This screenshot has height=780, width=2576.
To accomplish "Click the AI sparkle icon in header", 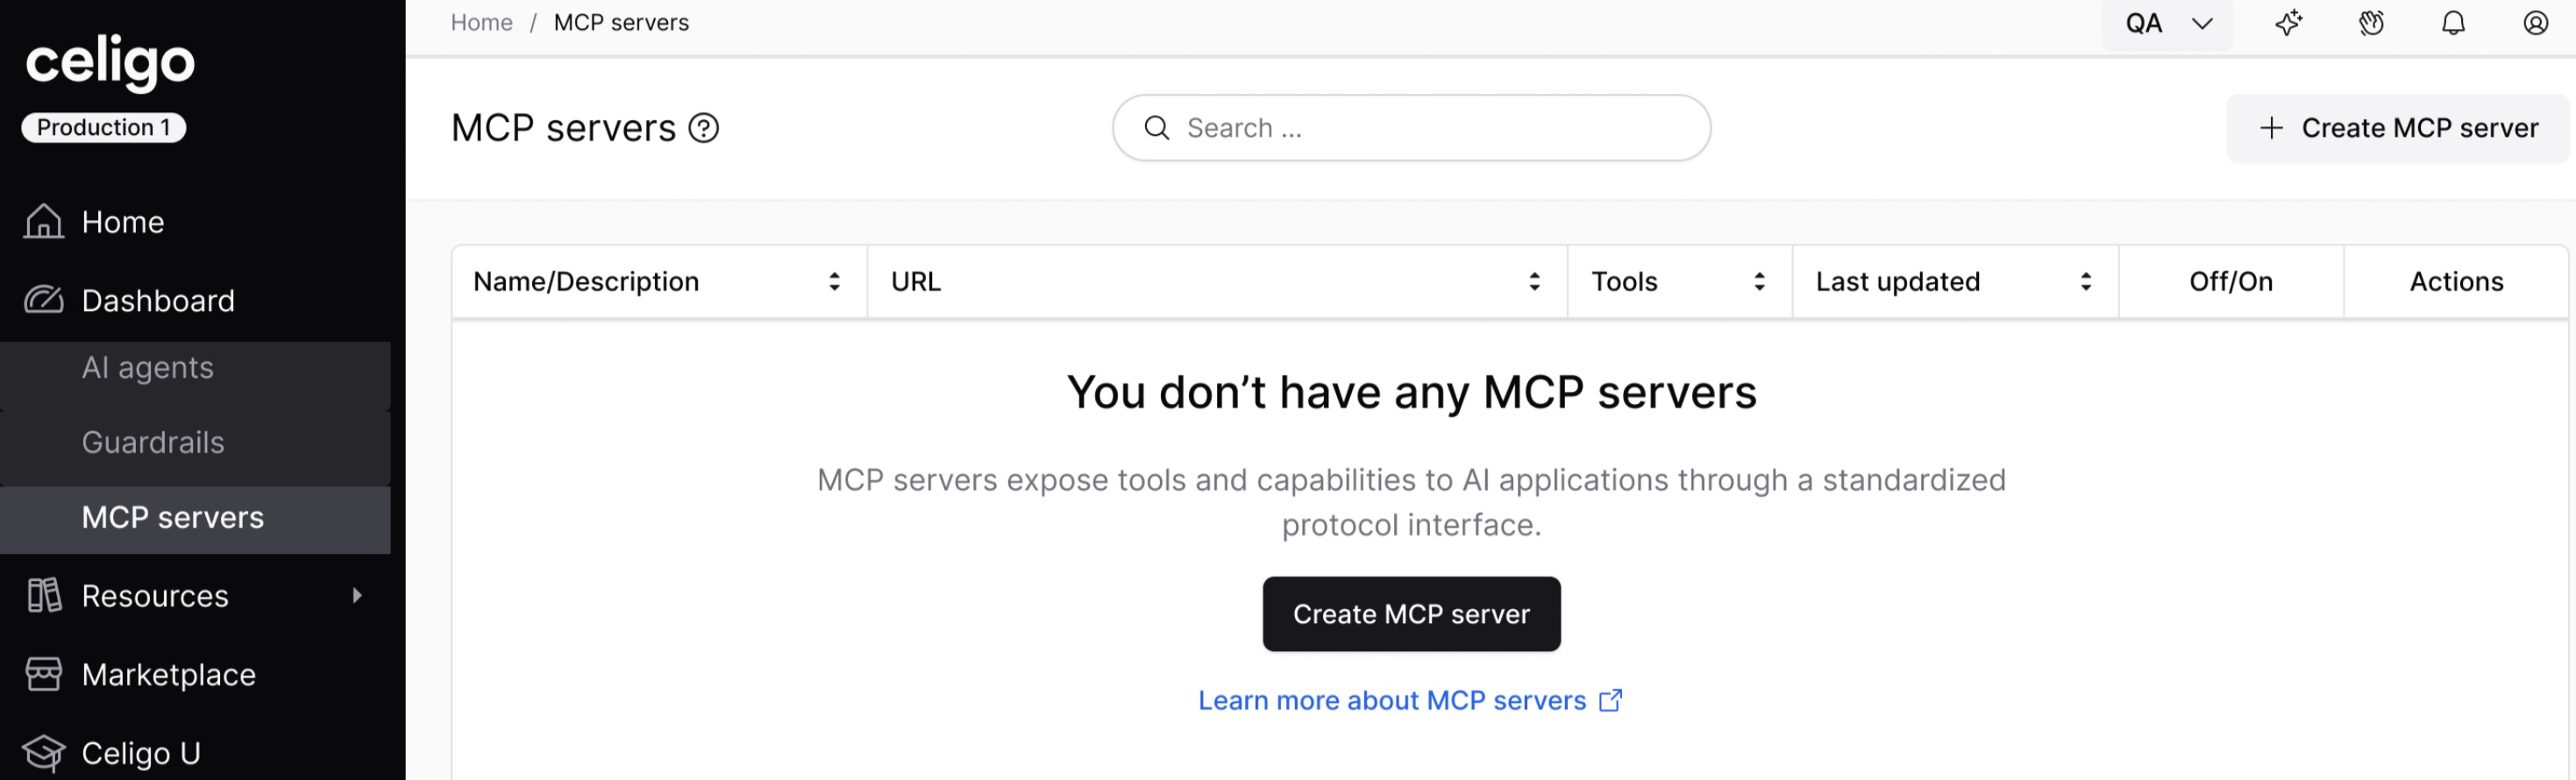I will pyautogui.click(x=2288, y=23).
